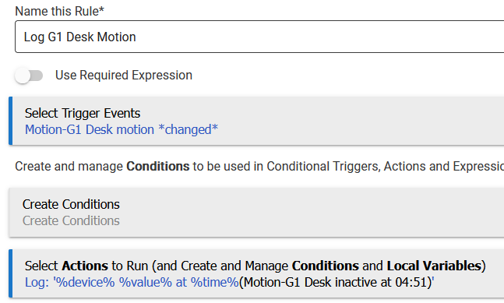The height and width of the screenshot is (303, 504).
Task: Click the Use Required Expression label
Action: click(x=124, y=76)
